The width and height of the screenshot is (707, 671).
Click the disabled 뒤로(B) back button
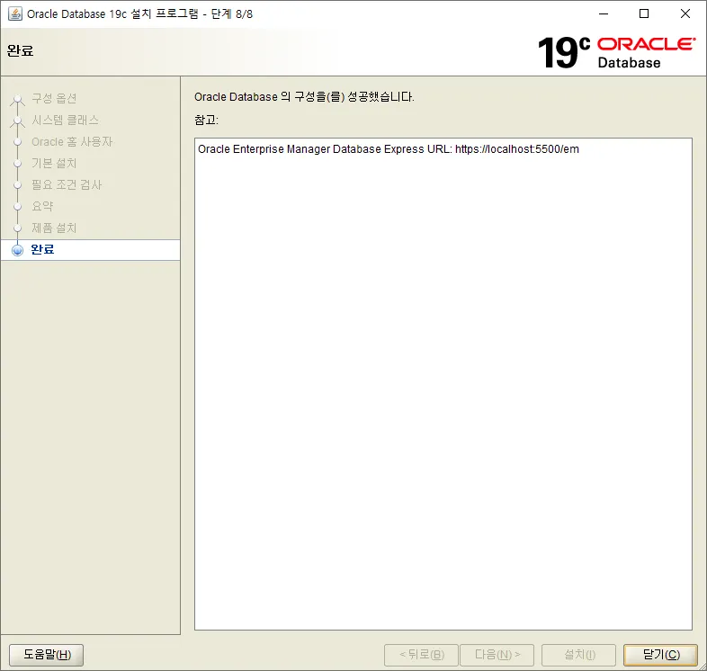(421, 655)
